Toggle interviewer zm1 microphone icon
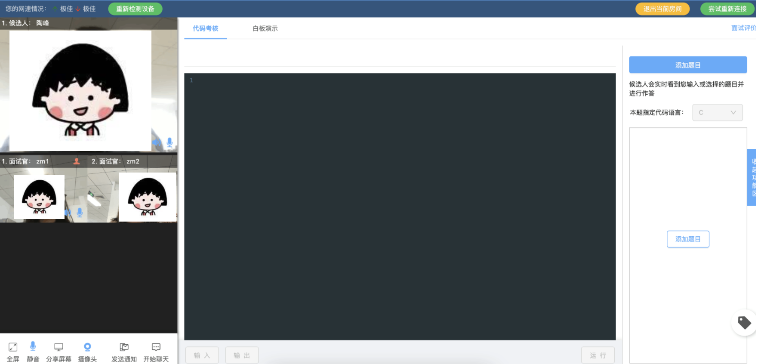Viewport: 758px width, 364px height. coord(80,213)
